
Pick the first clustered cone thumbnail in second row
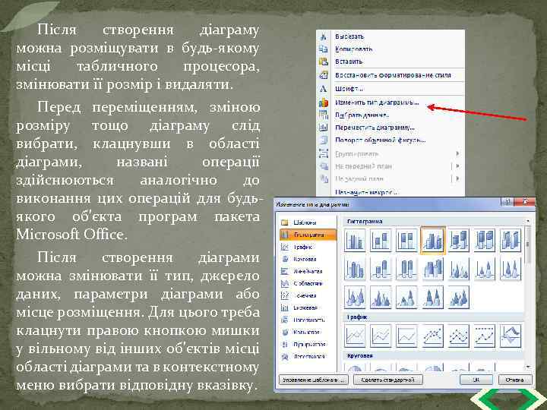[x=459, y=269]
